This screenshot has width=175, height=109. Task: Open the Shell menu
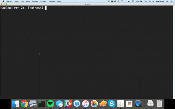(x=16, y=1)
